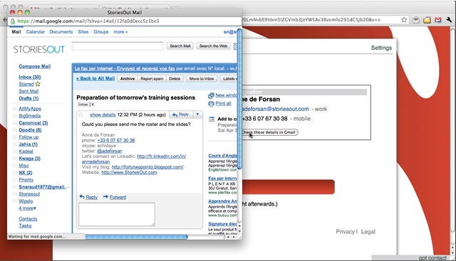Toggle the Canonical label color box
The height and width of the screenshot is (261, 456).
[x=14, y=123]
